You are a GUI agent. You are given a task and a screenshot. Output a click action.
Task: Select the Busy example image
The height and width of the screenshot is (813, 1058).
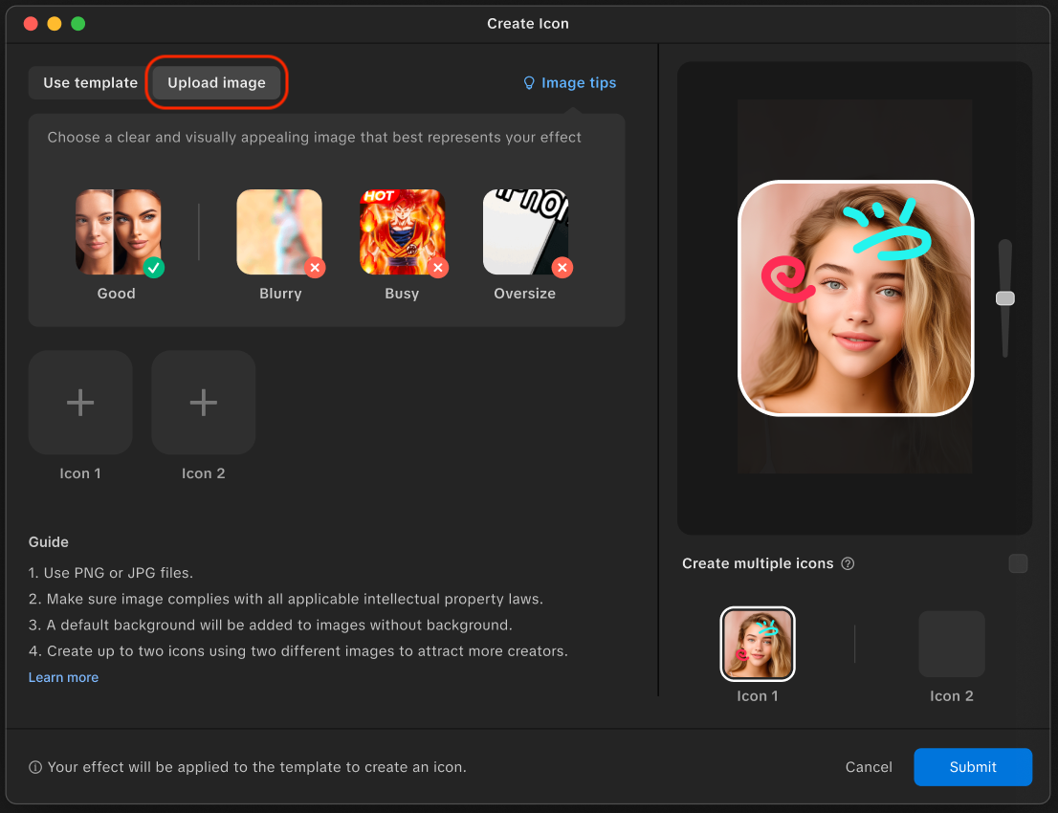(402, 232)
